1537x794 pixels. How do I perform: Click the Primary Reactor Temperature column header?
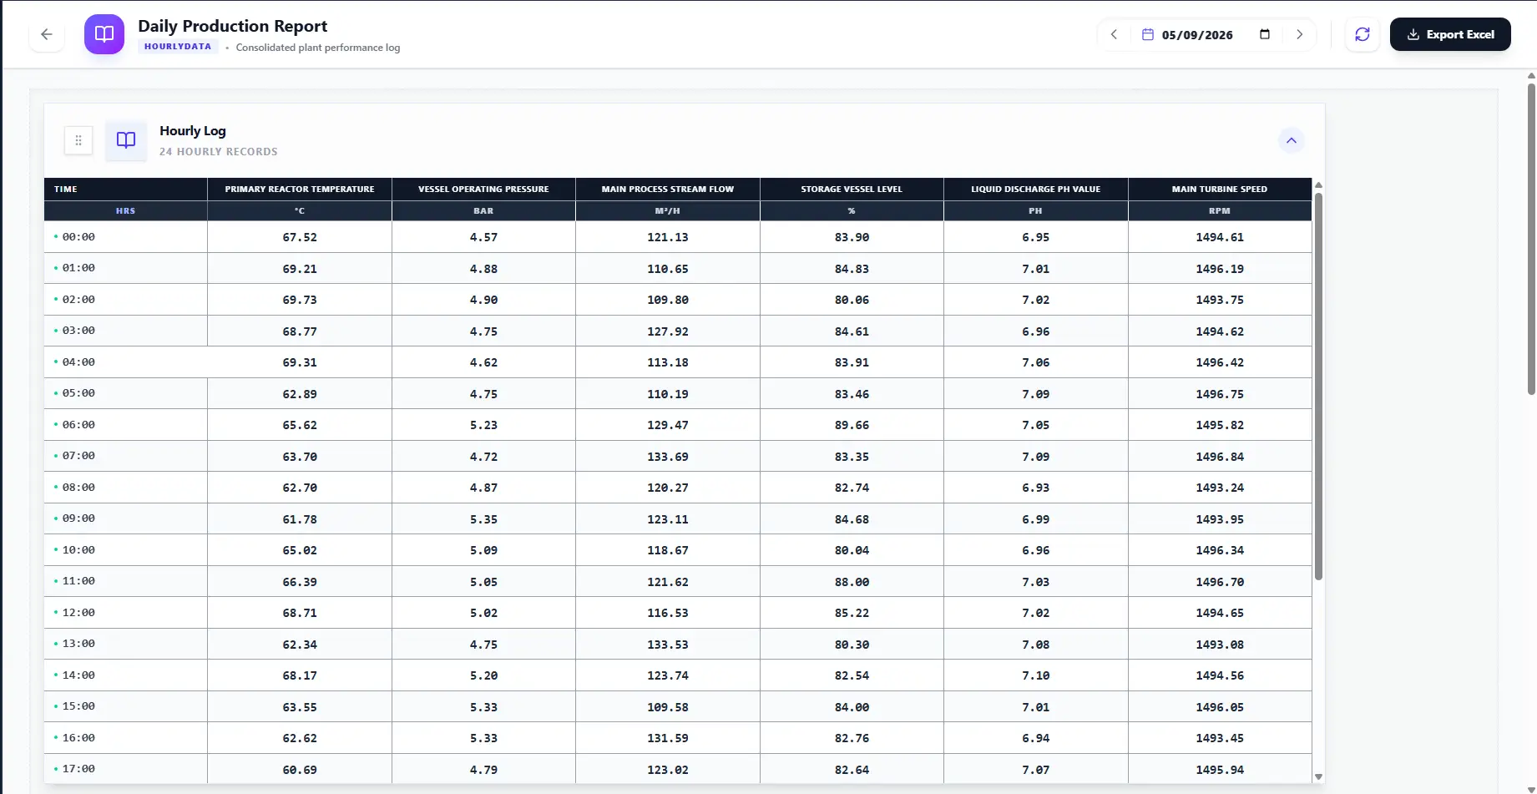pos(300,190)
